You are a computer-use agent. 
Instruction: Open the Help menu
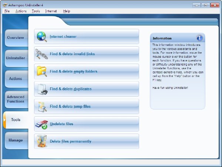pos(67,11)
